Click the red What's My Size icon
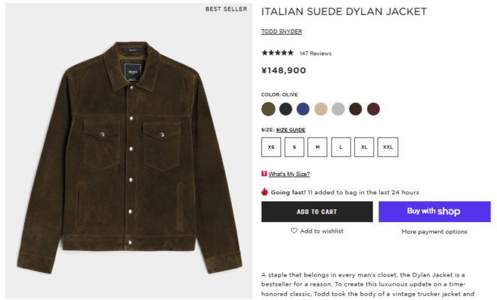 [x=264, y=174]
